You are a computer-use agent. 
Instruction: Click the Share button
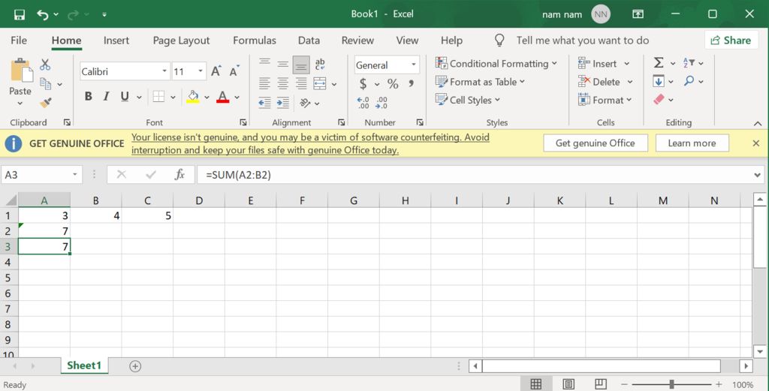pos(730,41)
